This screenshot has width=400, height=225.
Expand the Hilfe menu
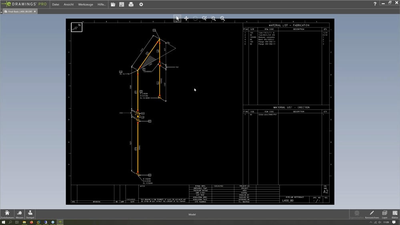pos(102,4)
